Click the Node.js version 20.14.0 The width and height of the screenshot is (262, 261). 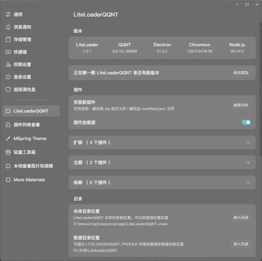tap(237, 51)
